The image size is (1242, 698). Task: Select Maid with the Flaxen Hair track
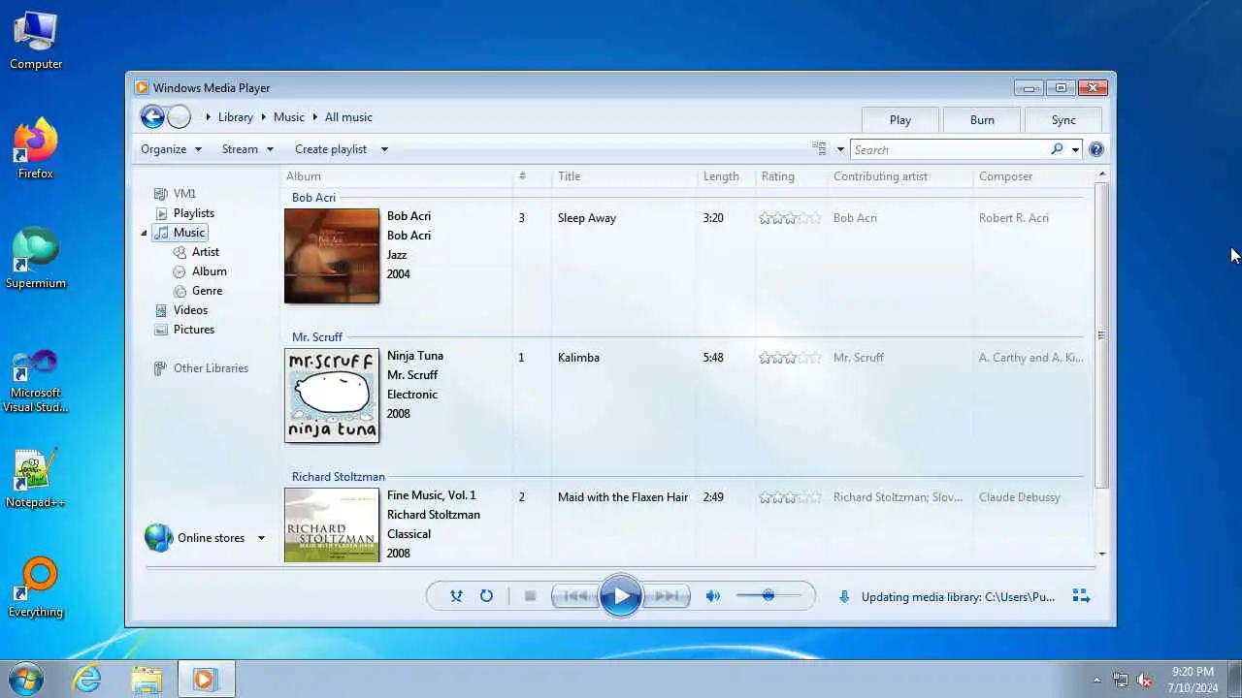click(623, 497)
